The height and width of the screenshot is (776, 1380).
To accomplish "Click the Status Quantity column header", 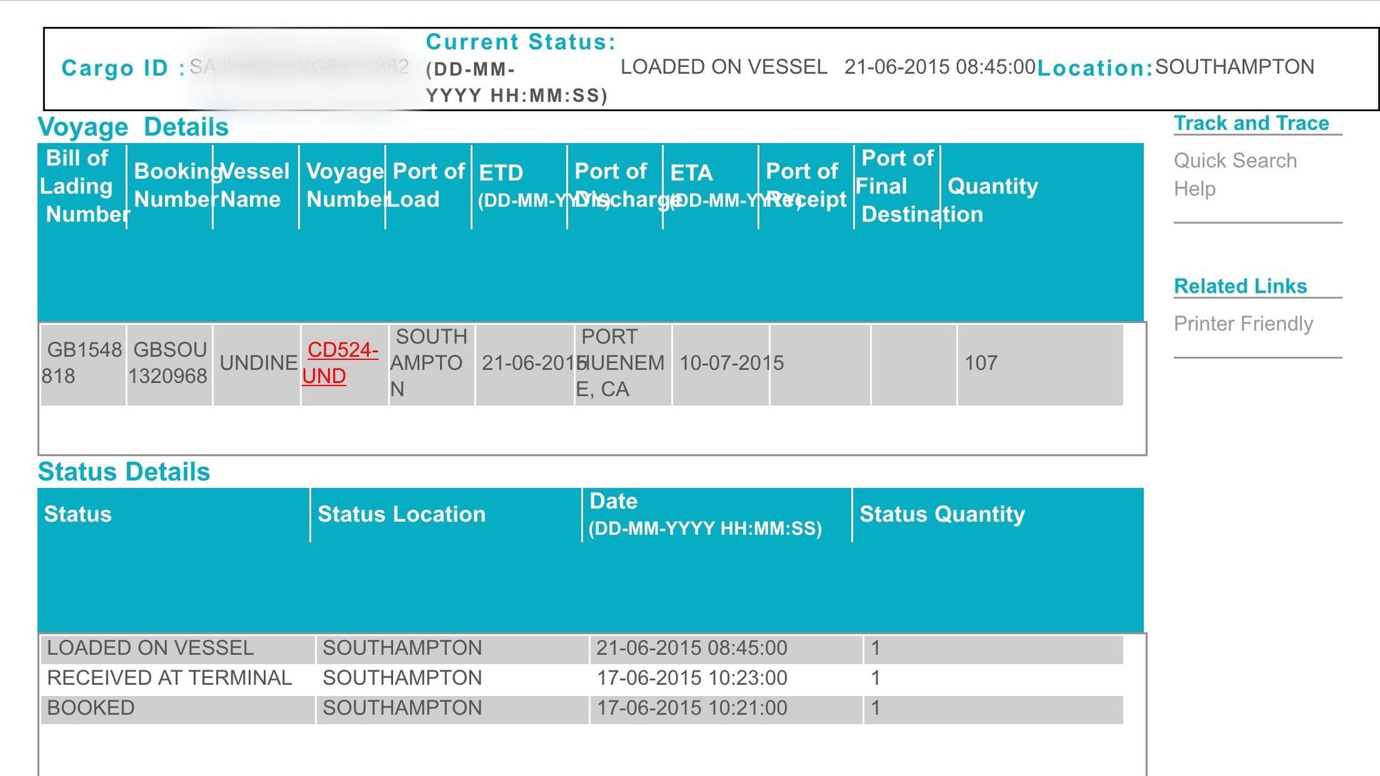I will click(941, 514).
